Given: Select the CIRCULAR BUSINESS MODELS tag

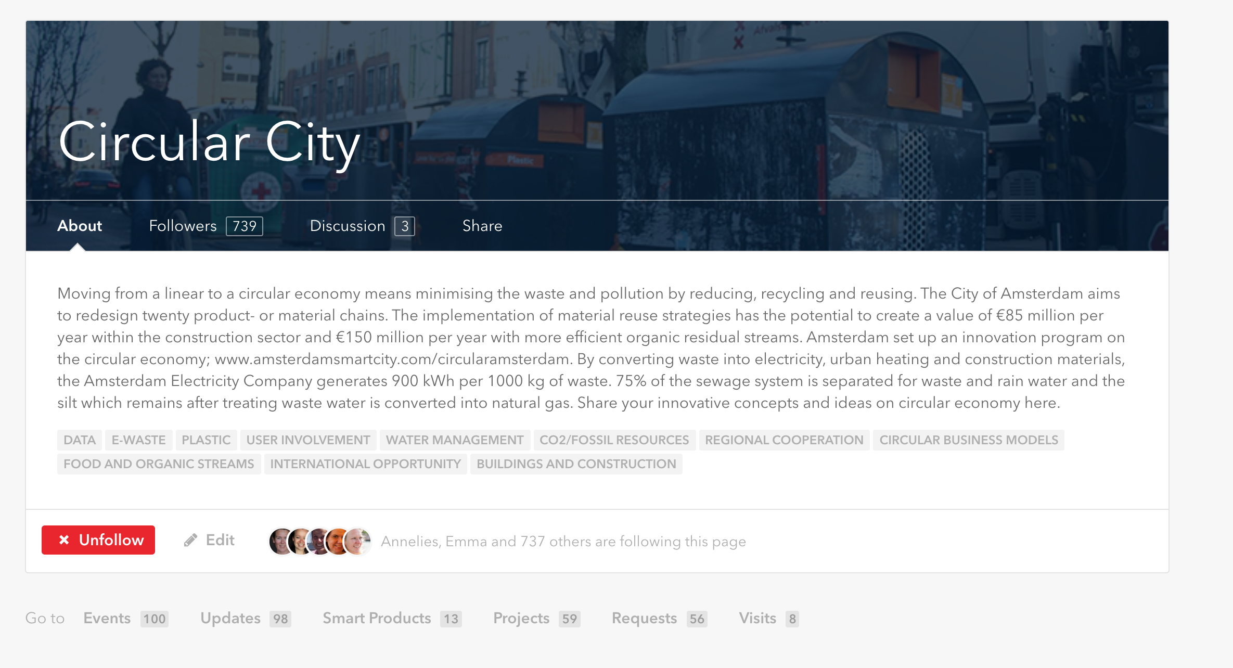Looking at the screenshot, I should (969, 440).
